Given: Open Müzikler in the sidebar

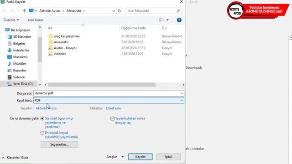Looking at the screenshot, I should coord(16,64).
